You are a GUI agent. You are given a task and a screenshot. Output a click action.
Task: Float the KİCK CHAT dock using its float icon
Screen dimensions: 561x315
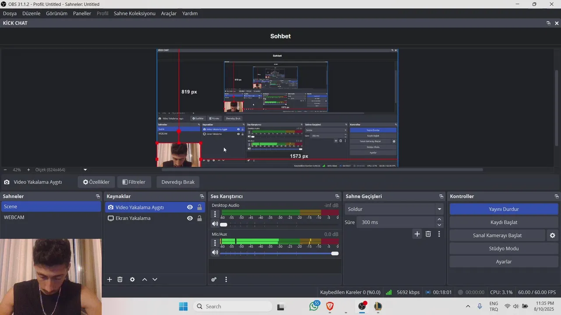548,23
